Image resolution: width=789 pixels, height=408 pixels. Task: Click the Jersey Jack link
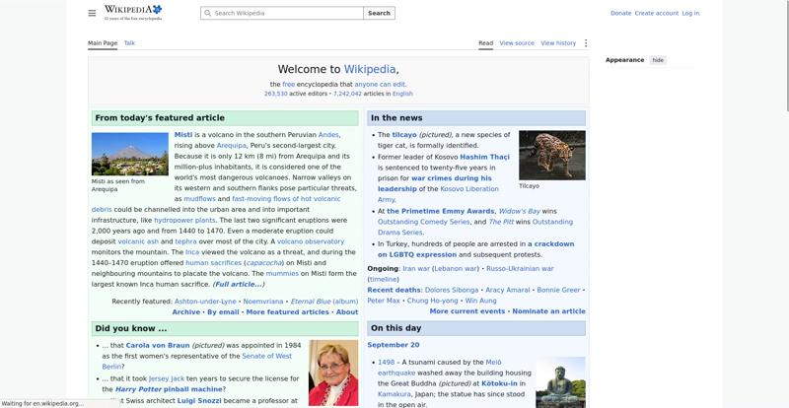pyautogui.click(x=167, y=378)
